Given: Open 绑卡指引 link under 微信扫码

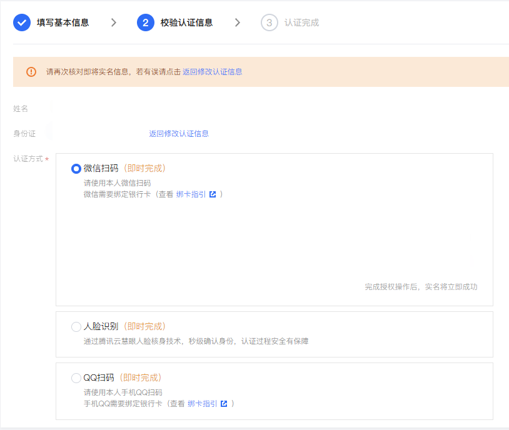Looking at the screenshot, I should coord(191,194).
